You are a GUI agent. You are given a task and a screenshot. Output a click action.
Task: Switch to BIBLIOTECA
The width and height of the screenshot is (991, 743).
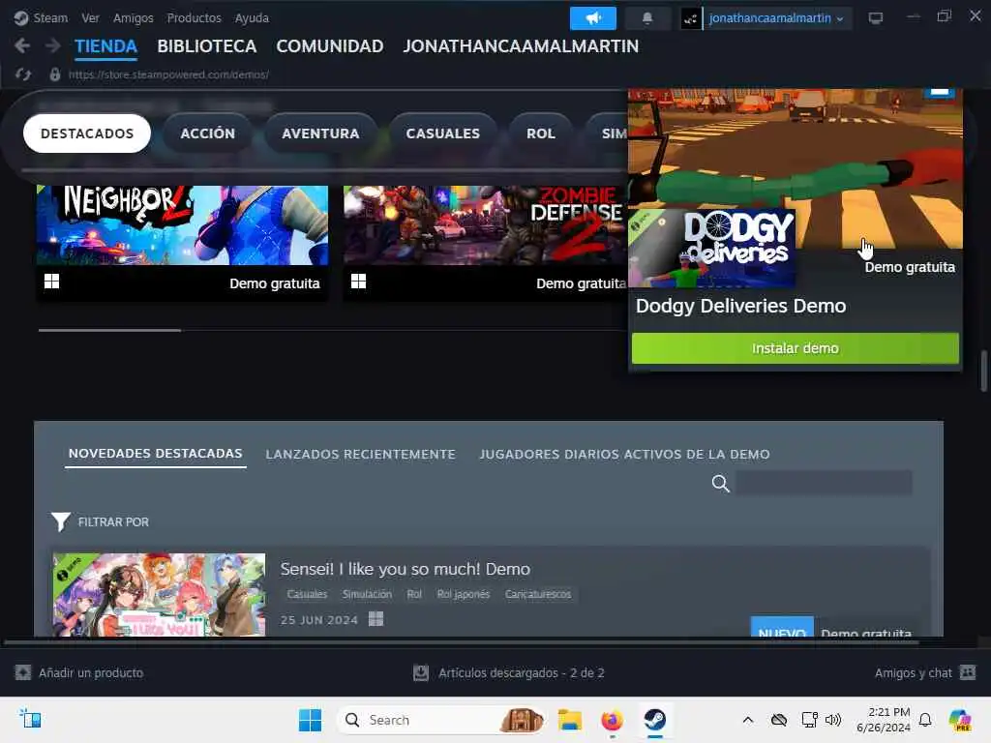207,46
